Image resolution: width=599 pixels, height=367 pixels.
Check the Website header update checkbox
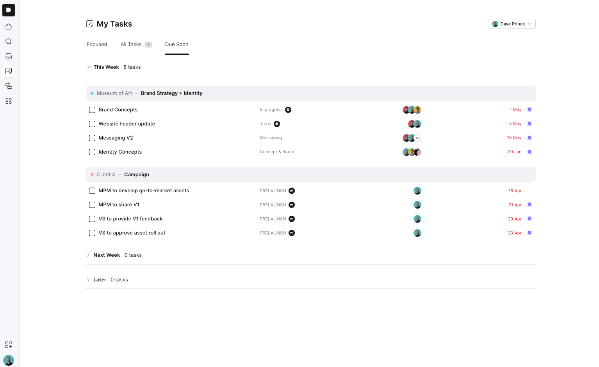click(x=92, y=124)
